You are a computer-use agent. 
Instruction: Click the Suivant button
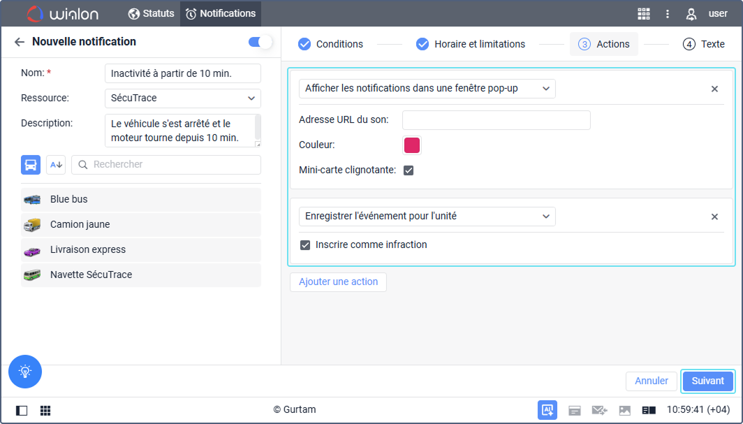tap(707, 381)
